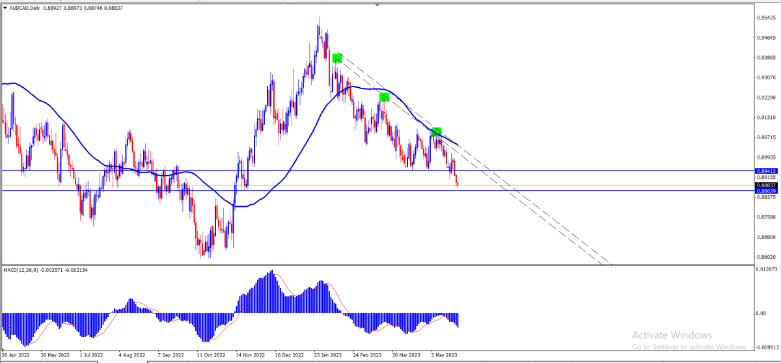781x363 pixels.
Task: Select the highest green square marker near January peak
Action: click(x=337, y=58)
